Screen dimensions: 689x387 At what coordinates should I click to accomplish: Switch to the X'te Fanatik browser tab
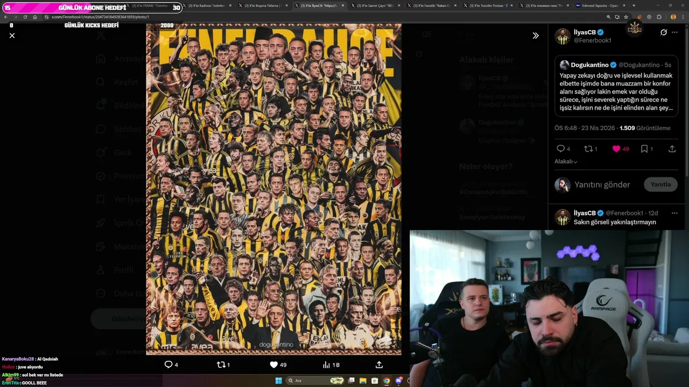click(433, 5)
